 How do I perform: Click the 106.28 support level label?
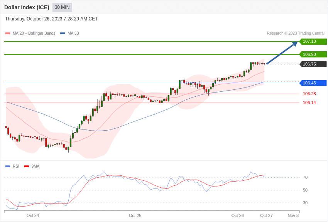[309, 94]
